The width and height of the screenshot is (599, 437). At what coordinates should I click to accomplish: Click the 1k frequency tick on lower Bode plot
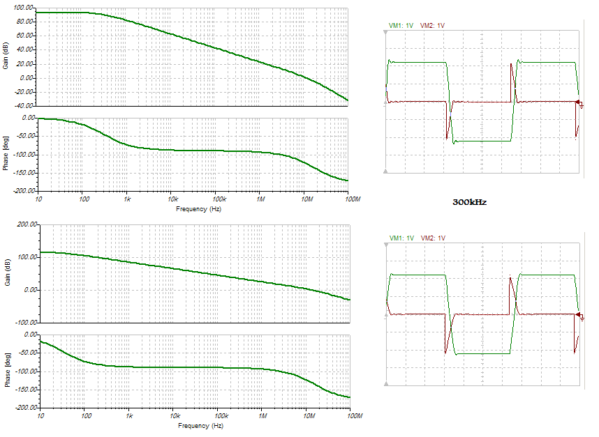click(x=129, y=415)
